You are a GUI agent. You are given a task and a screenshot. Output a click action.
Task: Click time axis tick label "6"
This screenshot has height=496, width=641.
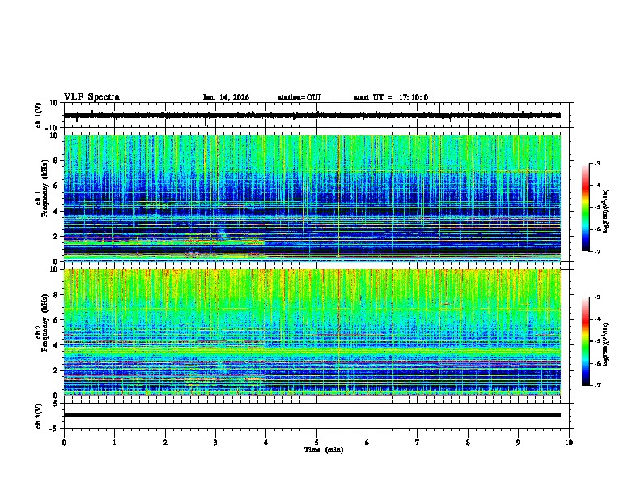pos(367,443)
